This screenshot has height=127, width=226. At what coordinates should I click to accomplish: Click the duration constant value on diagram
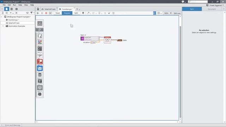point(93,42)
